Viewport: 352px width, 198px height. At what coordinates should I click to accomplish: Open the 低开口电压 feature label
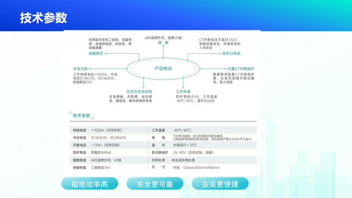[231, 54]
